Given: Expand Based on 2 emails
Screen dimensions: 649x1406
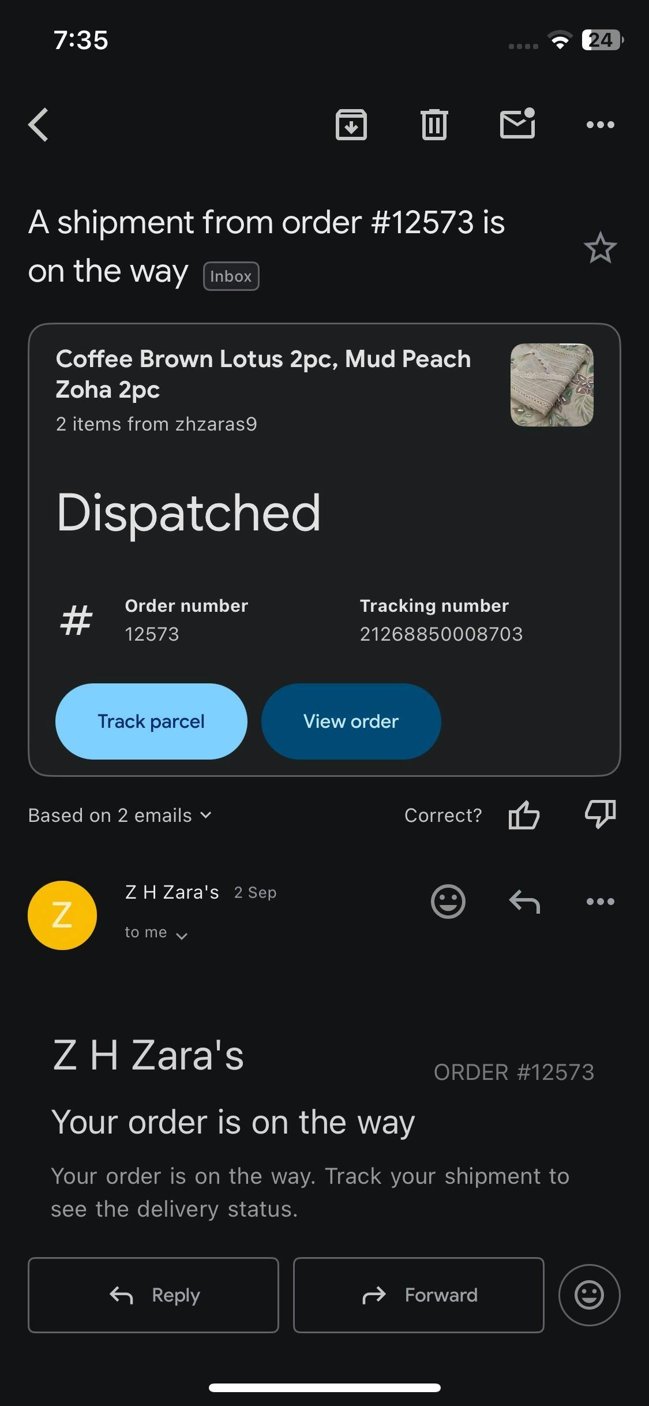Looking at the screenshot, I should tap(121, 815).
